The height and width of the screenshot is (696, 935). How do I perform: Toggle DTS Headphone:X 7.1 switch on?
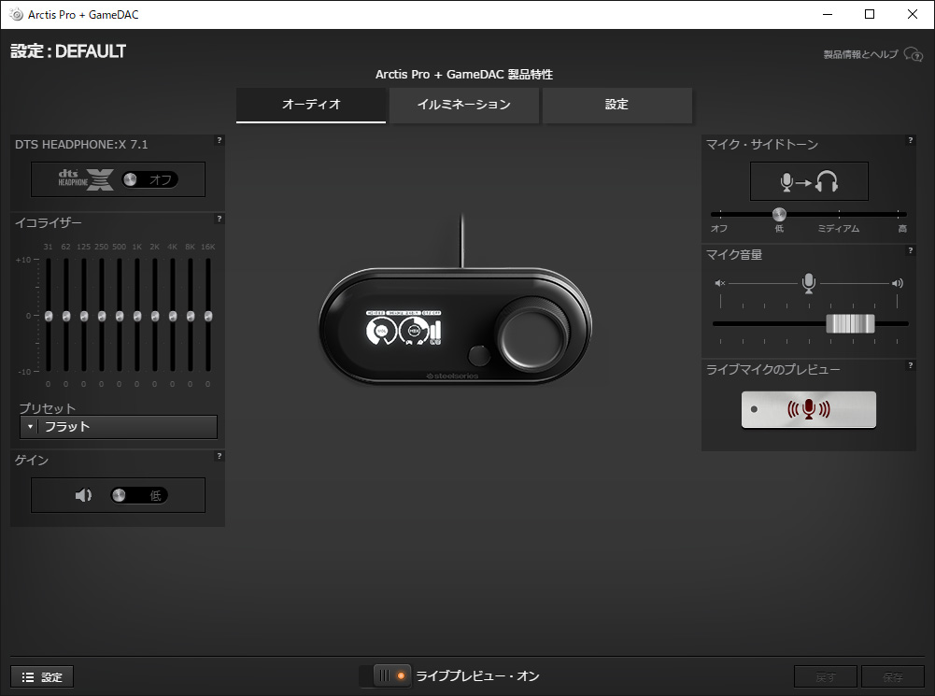click(149, 179)
